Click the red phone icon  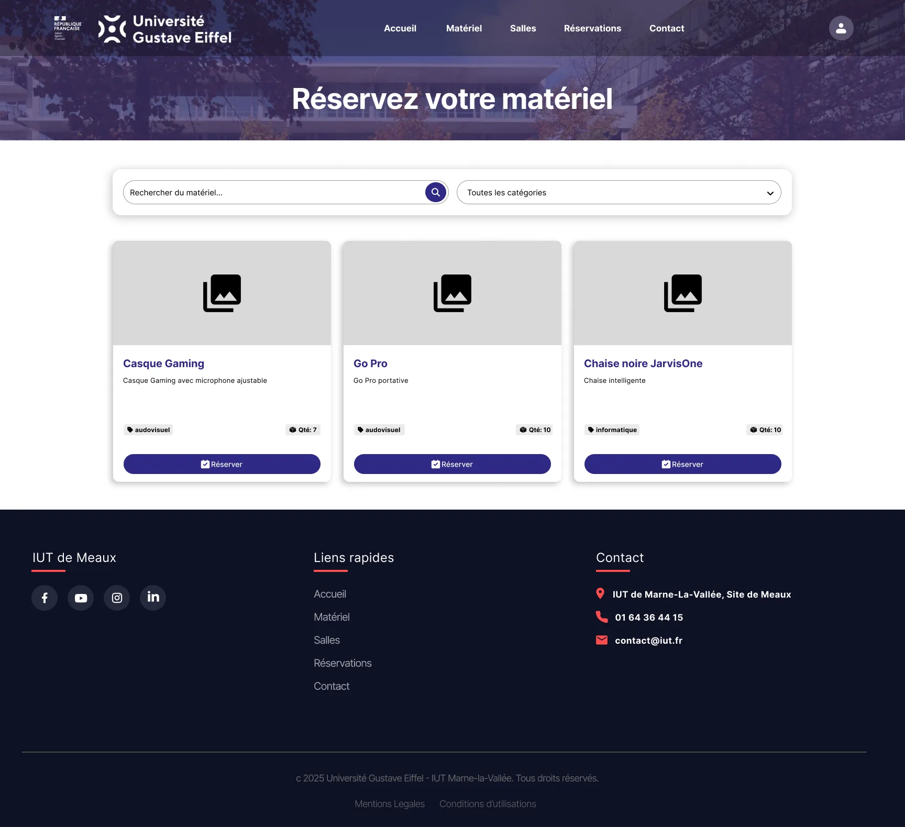[602, 616]
